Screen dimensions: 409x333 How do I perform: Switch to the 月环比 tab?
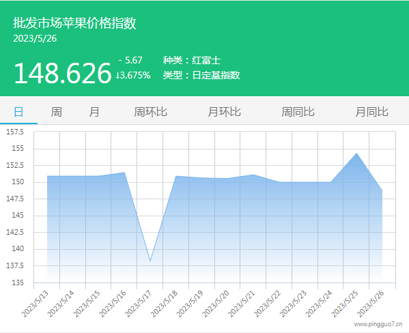(225, 112)
